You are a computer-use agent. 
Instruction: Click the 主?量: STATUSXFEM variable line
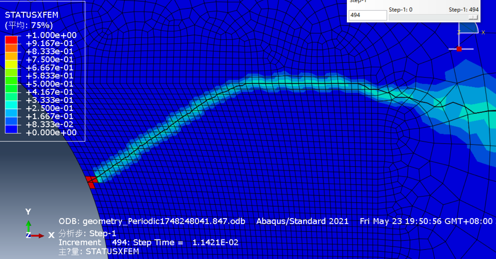99,251
